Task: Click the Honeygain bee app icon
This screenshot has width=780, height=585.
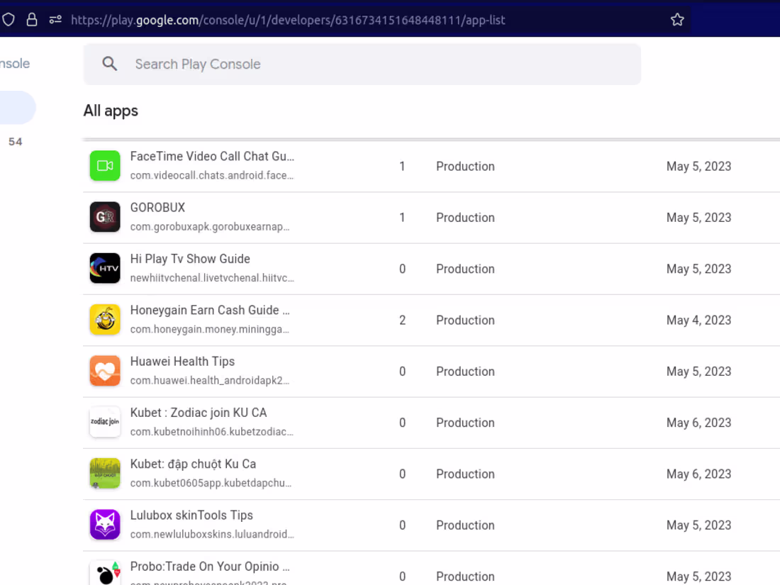Action: [105, 319]
